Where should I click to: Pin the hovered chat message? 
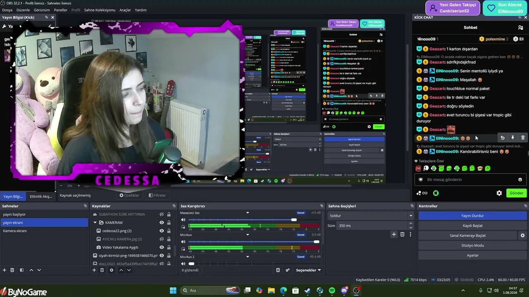click(x=512, y=138)
